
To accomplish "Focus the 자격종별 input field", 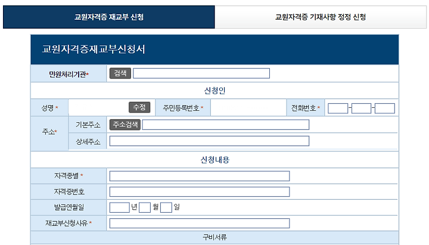I will 200,176.
